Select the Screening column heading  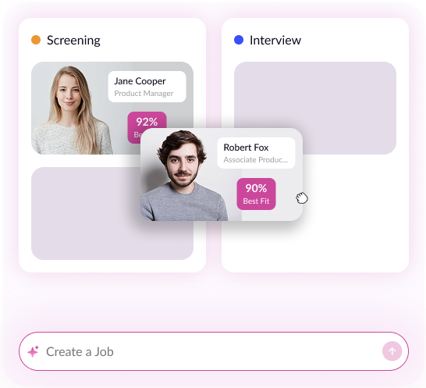[x=73, y=41]
